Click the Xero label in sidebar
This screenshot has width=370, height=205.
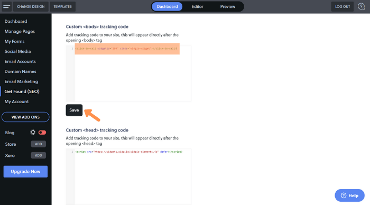pyautogui.click(x=10, y=155)
